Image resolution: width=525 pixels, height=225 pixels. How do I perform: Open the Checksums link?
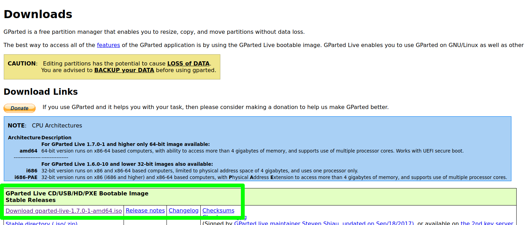[219, 211]
